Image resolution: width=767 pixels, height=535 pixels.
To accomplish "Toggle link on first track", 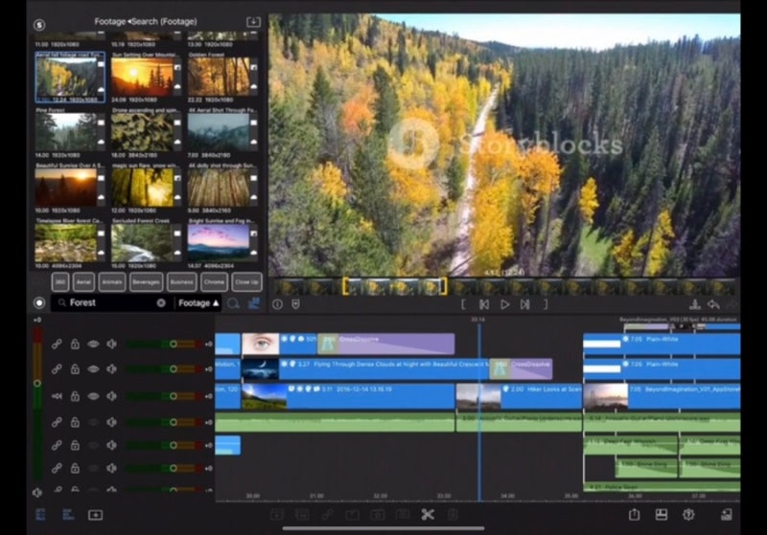I will [x=57, y=345].
